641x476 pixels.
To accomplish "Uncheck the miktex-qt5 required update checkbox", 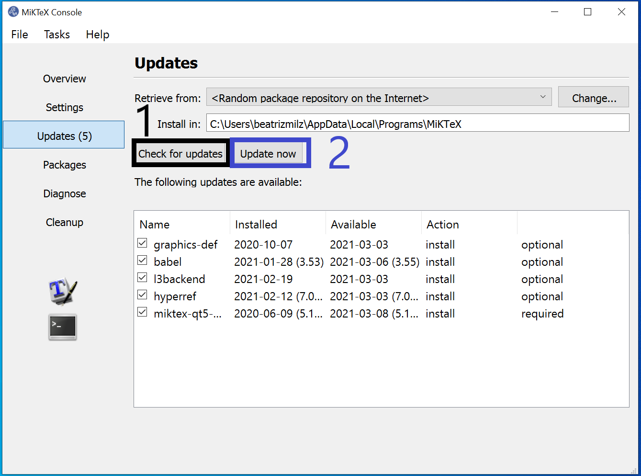I will point(142,312).
